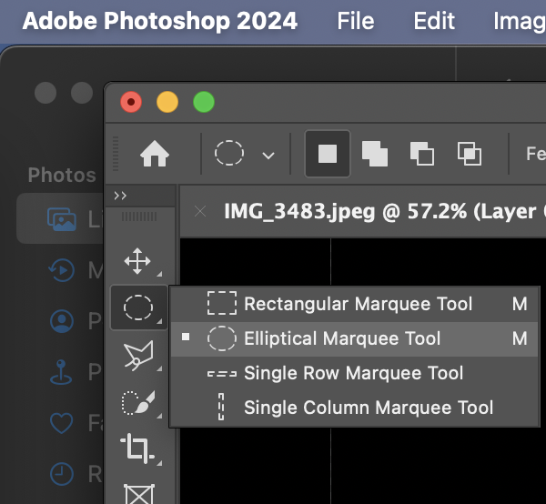Screen dimensions: 546x504
Task: Open the File menu
Action: click(356, 21)
